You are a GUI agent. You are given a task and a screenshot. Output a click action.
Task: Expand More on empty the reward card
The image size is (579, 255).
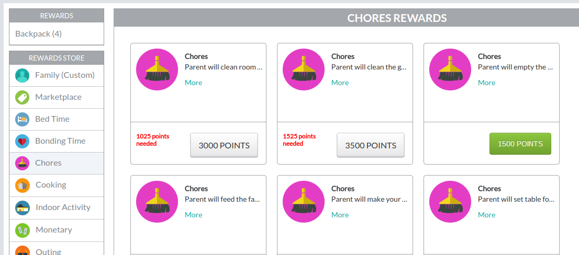[487, 83]
